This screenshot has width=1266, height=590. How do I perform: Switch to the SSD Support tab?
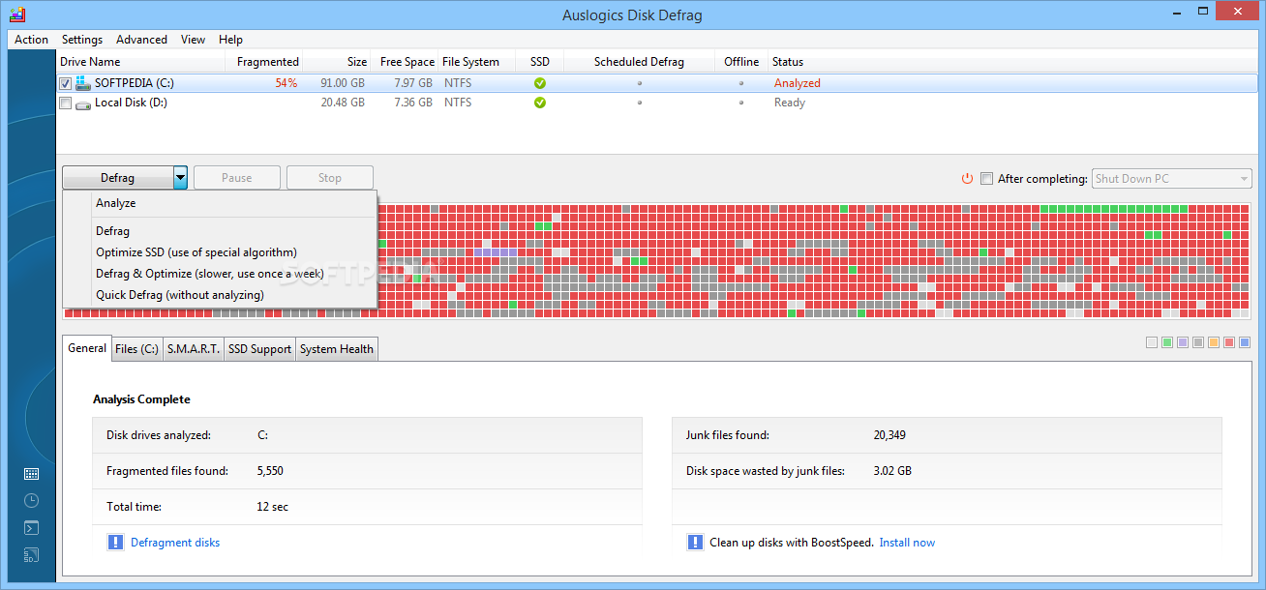(x=259, y=349)
